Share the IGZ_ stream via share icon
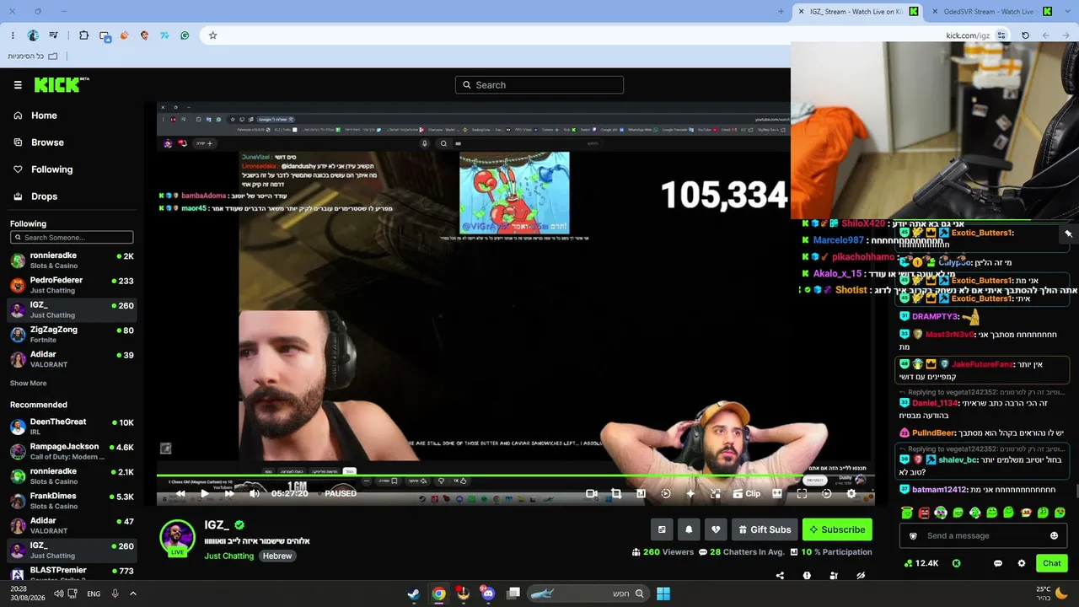 point(780,576)
